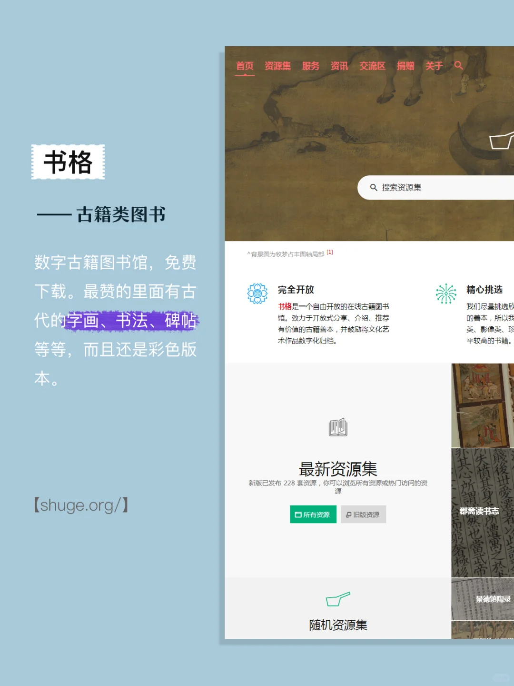Open the 关于 menu item
This screenshot has width=514, height=686.
click(x=434, y=66)
